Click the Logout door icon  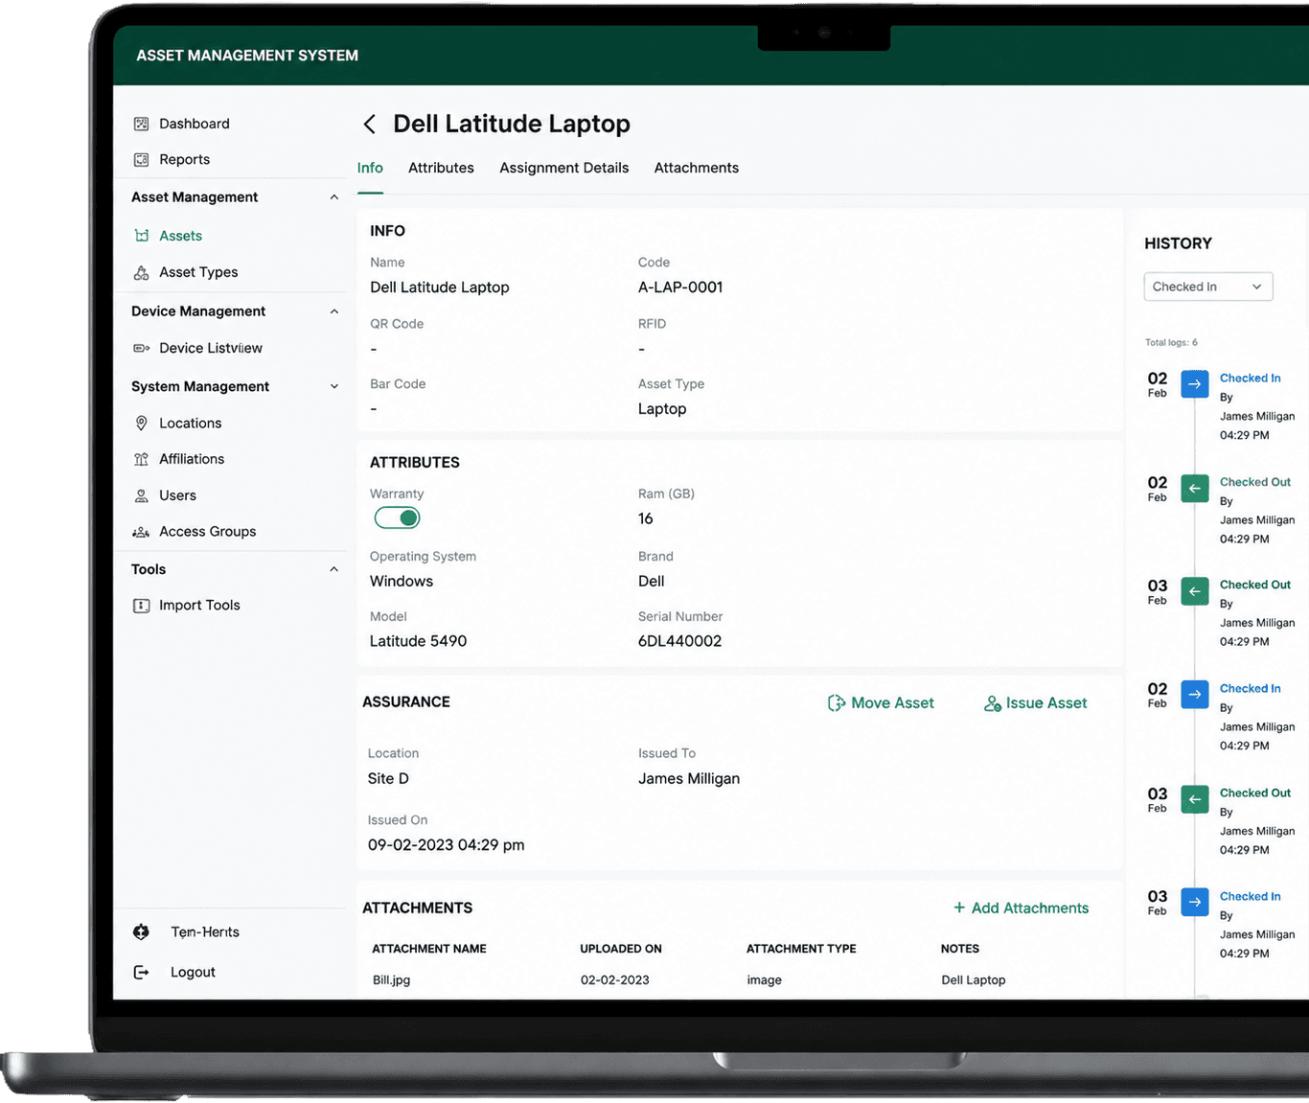(141, 972)
